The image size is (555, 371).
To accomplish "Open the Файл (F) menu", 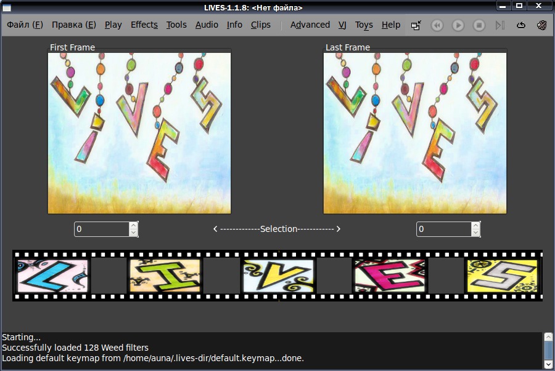I will [25, 25].
